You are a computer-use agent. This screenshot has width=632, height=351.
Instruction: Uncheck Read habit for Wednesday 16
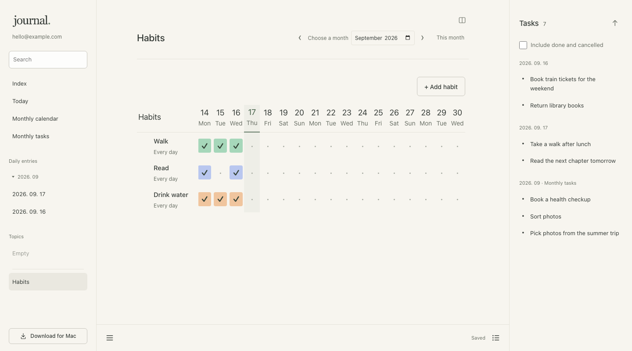[x=236, y=173]
